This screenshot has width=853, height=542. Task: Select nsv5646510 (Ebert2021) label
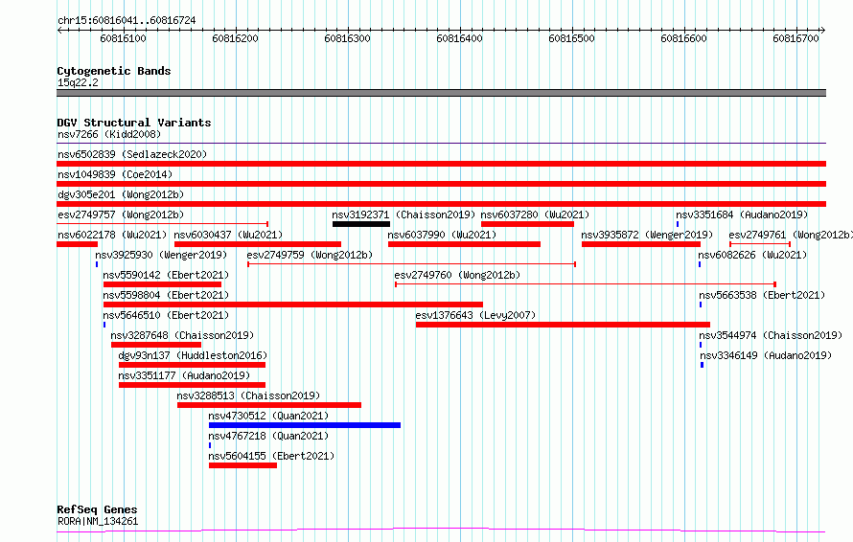click(166, 315)
